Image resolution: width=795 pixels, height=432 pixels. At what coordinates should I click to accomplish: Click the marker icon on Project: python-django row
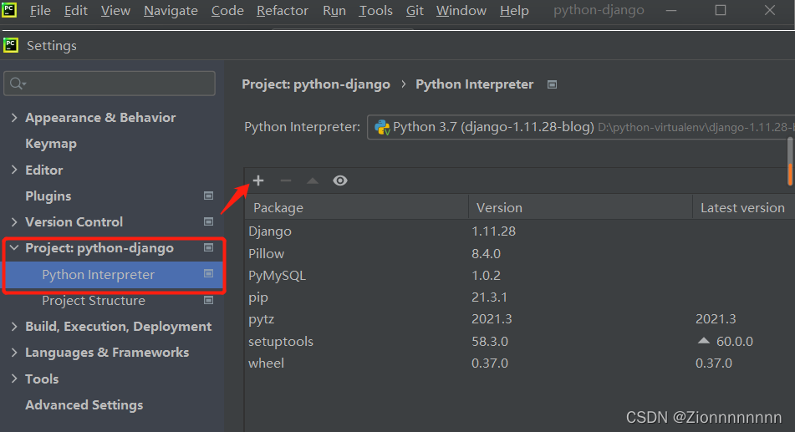coord(208,247)
